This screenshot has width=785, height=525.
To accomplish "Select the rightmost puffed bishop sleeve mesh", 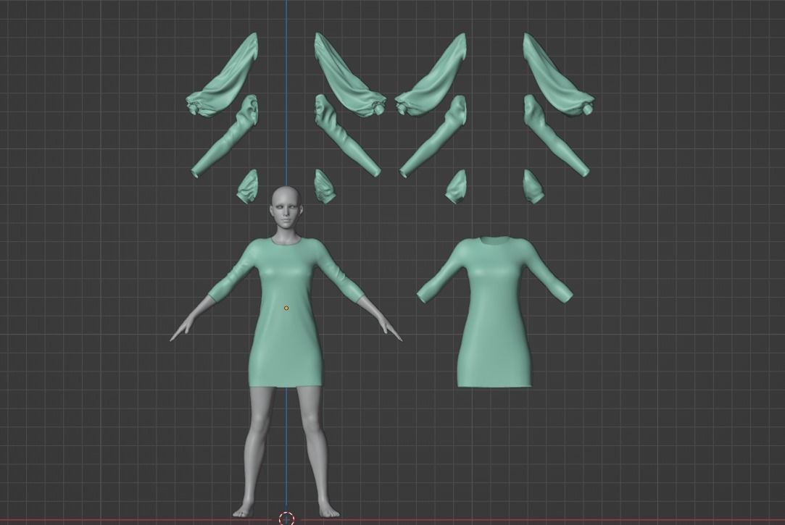I will pyautogui.click(x=558, y=75).
